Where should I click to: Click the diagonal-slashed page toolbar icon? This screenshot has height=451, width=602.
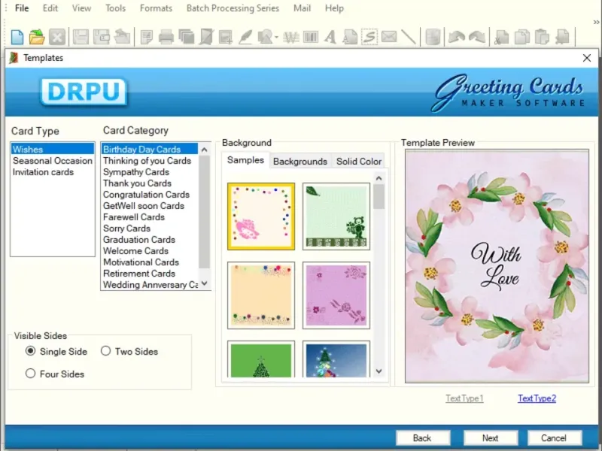click(x=206, y=37)
